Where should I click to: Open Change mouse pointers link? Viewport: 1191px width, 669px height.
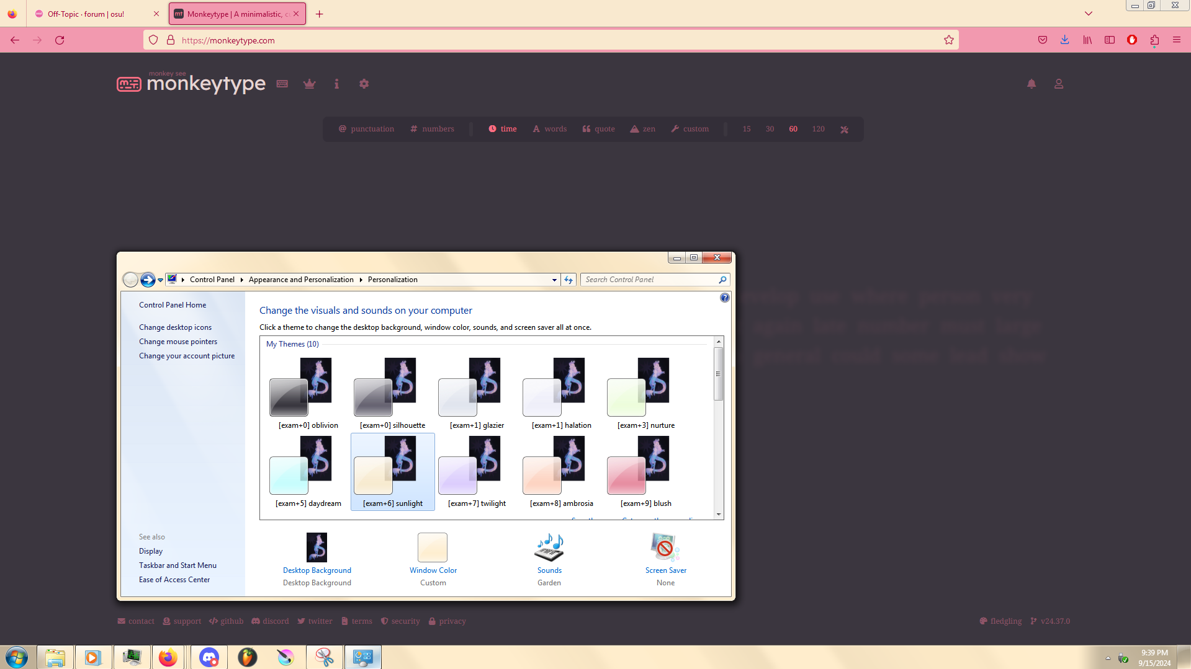pyautogui.click(x=178, y=342)
